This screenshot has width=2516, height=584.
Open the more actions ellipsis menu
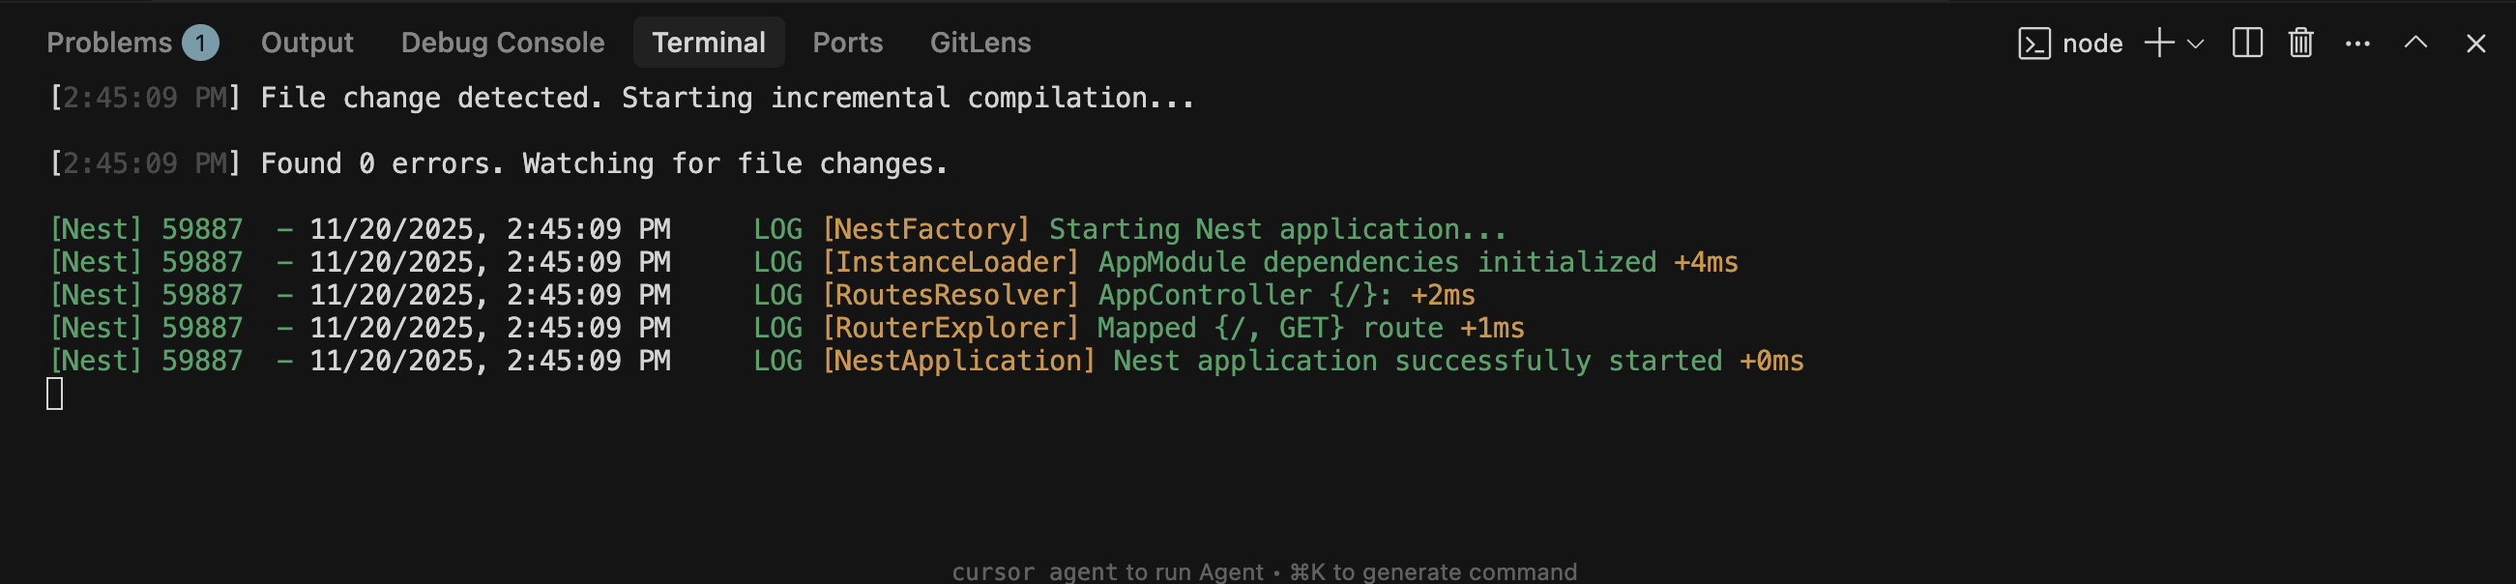(x=2356, y=44)
